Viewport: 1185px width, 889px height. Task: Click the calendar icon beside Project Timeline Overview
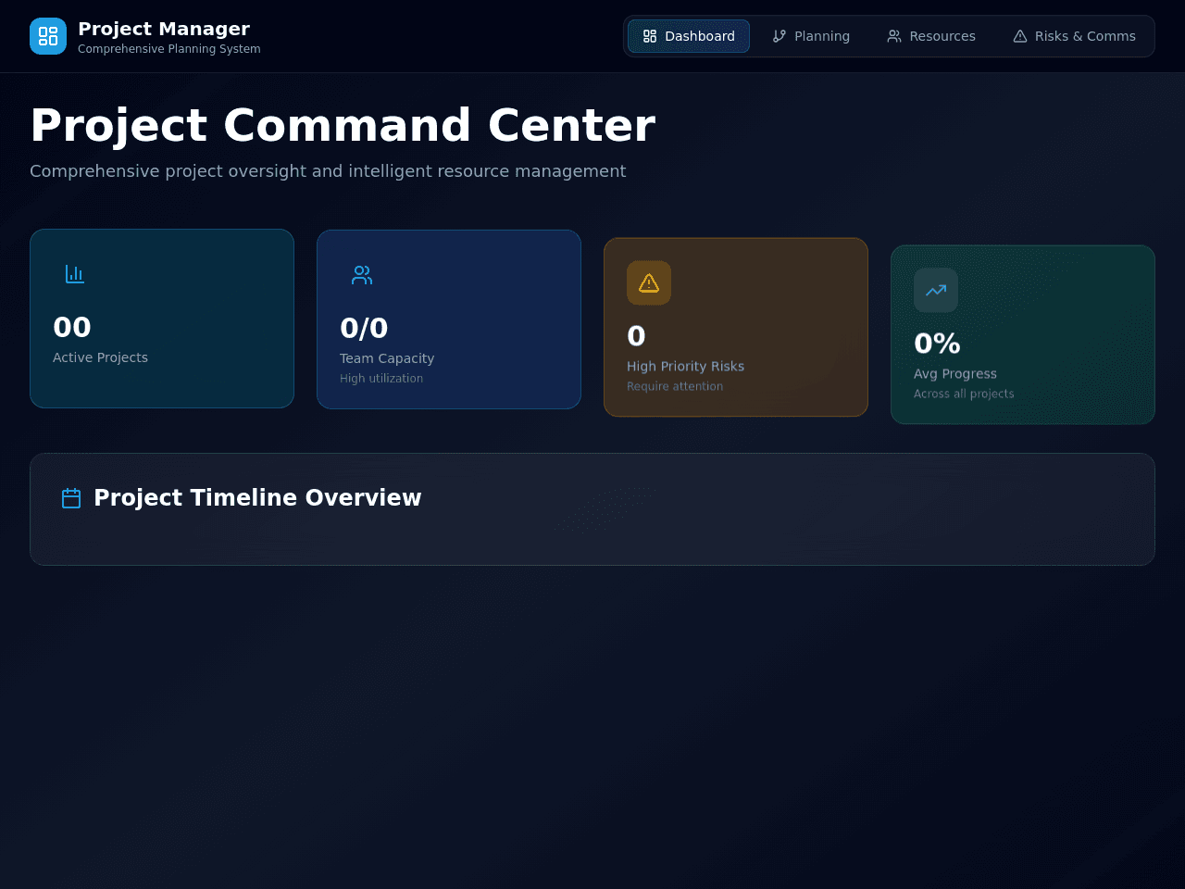tap(71, 498)
